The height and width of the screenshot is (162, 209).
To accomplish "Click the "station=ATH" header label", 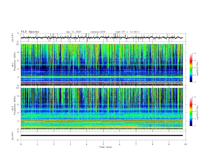I will pos(98,32).
